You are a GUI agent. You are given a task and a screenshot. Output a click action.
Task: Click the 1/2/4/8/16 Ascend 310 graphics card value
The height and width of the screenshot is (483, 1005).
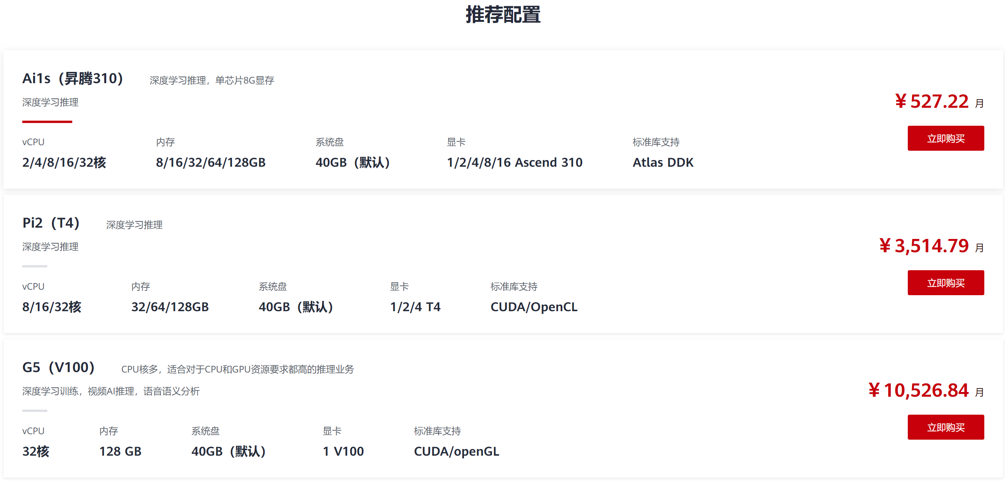pyautogui.click(x=514, y=162)
